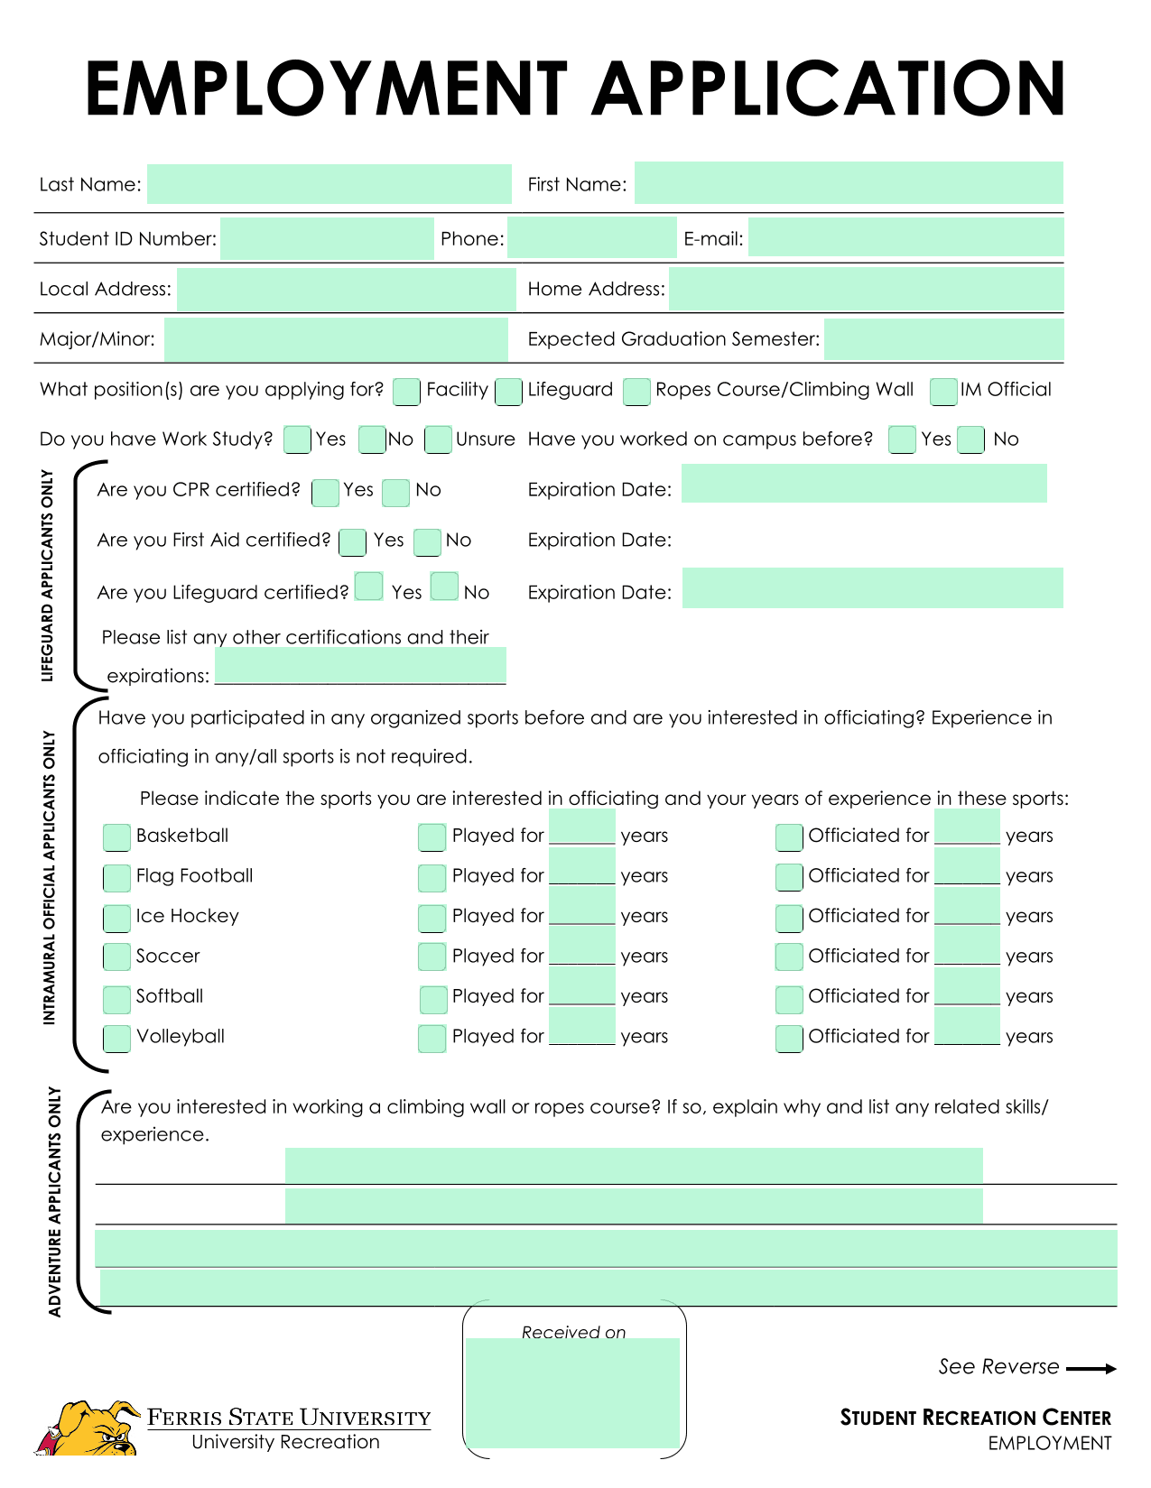Image resolution: width=1151 pixels, height=1488 pixels.
Task: Tick the IM Official checkbox
Action: [943, 392]
